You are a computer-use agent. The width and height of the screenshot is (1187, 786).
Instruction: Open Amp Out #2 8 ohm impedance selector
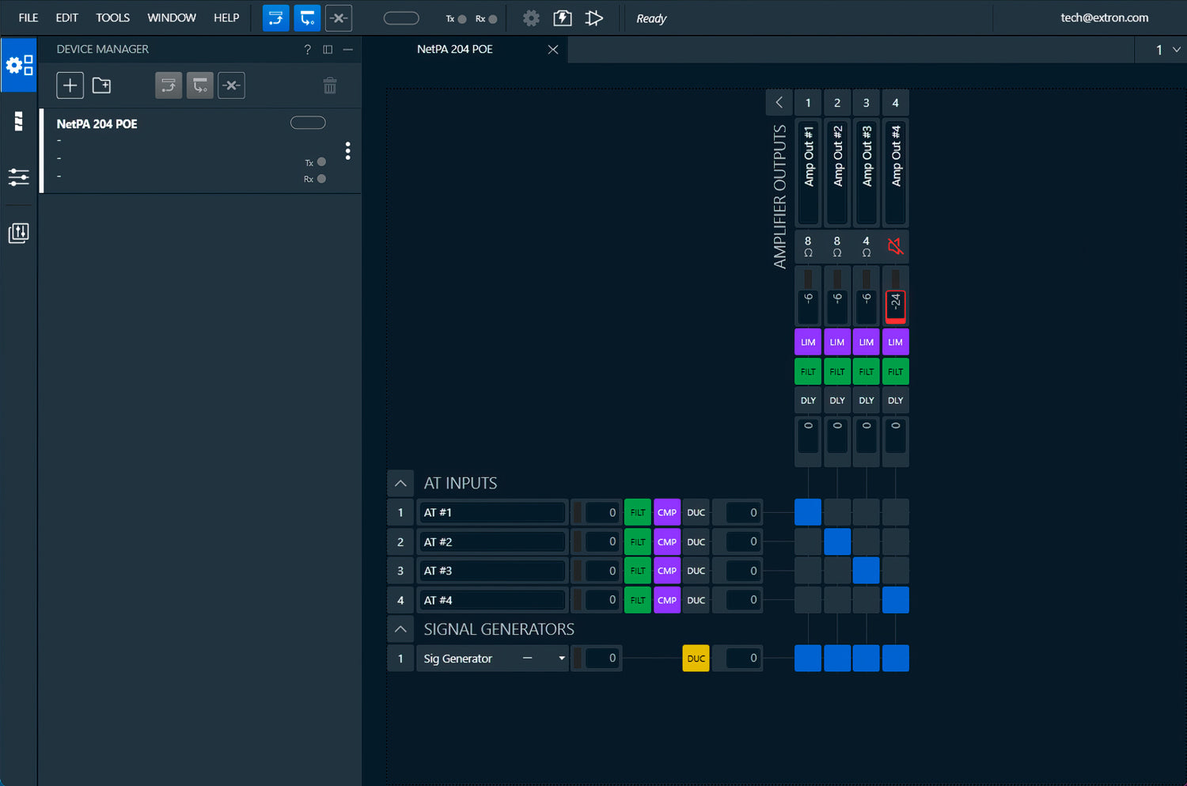pos(837,247)
